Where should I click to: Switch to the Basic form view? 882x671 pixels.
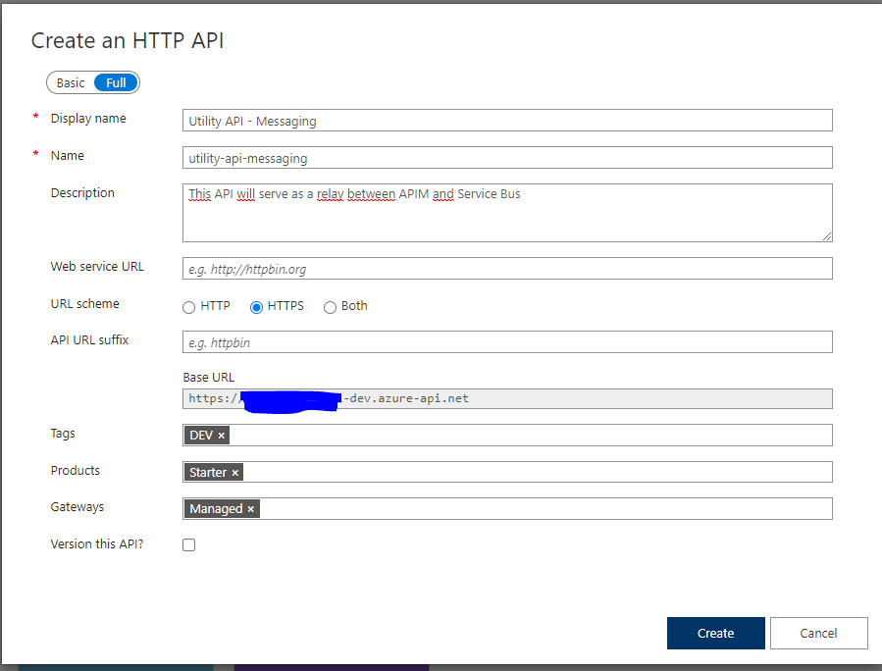point(71,83)
